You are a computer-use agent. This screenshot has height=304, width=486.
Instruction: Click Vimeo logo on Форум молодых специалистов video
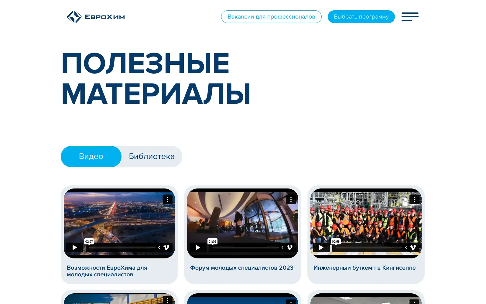(x=290, y=247)
